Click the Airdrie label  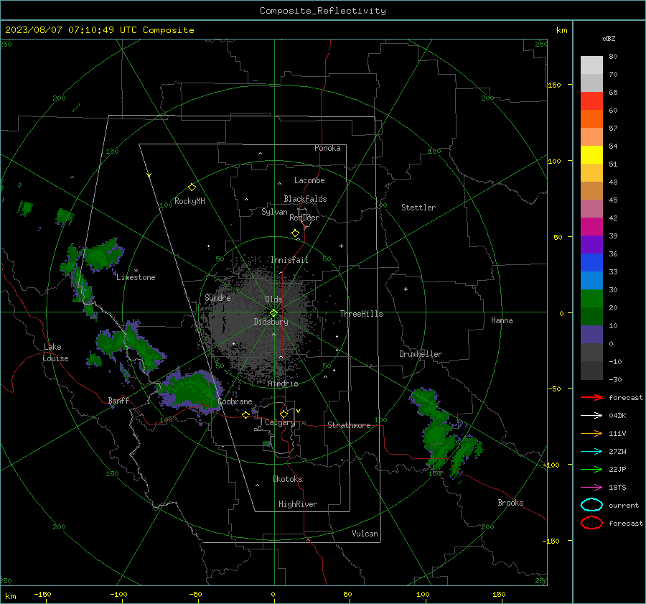click(x=283, y=384)
